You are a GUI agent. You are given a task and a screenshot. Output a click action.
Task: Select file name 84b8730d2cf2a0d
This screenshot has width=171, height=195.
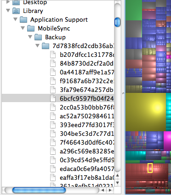coord(87,63)
